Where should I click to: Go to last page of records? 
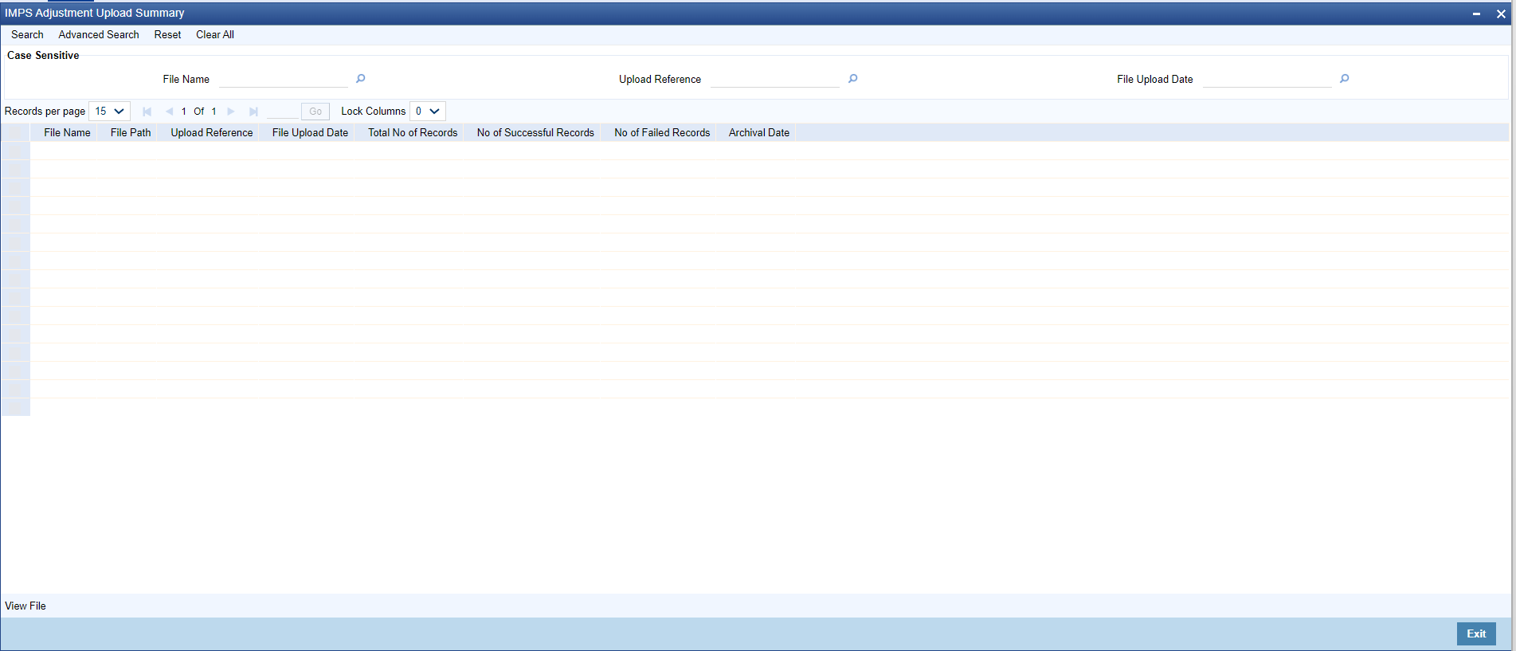253,112
